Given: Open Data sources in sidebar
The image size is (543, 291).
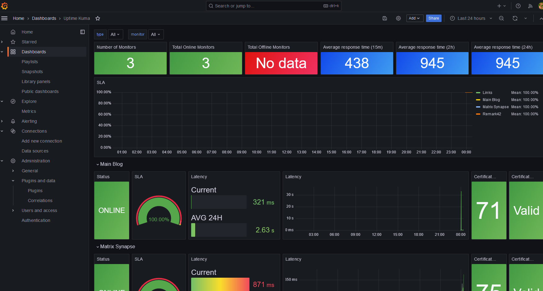Looking at the screenshot, I should pos(35,151).
